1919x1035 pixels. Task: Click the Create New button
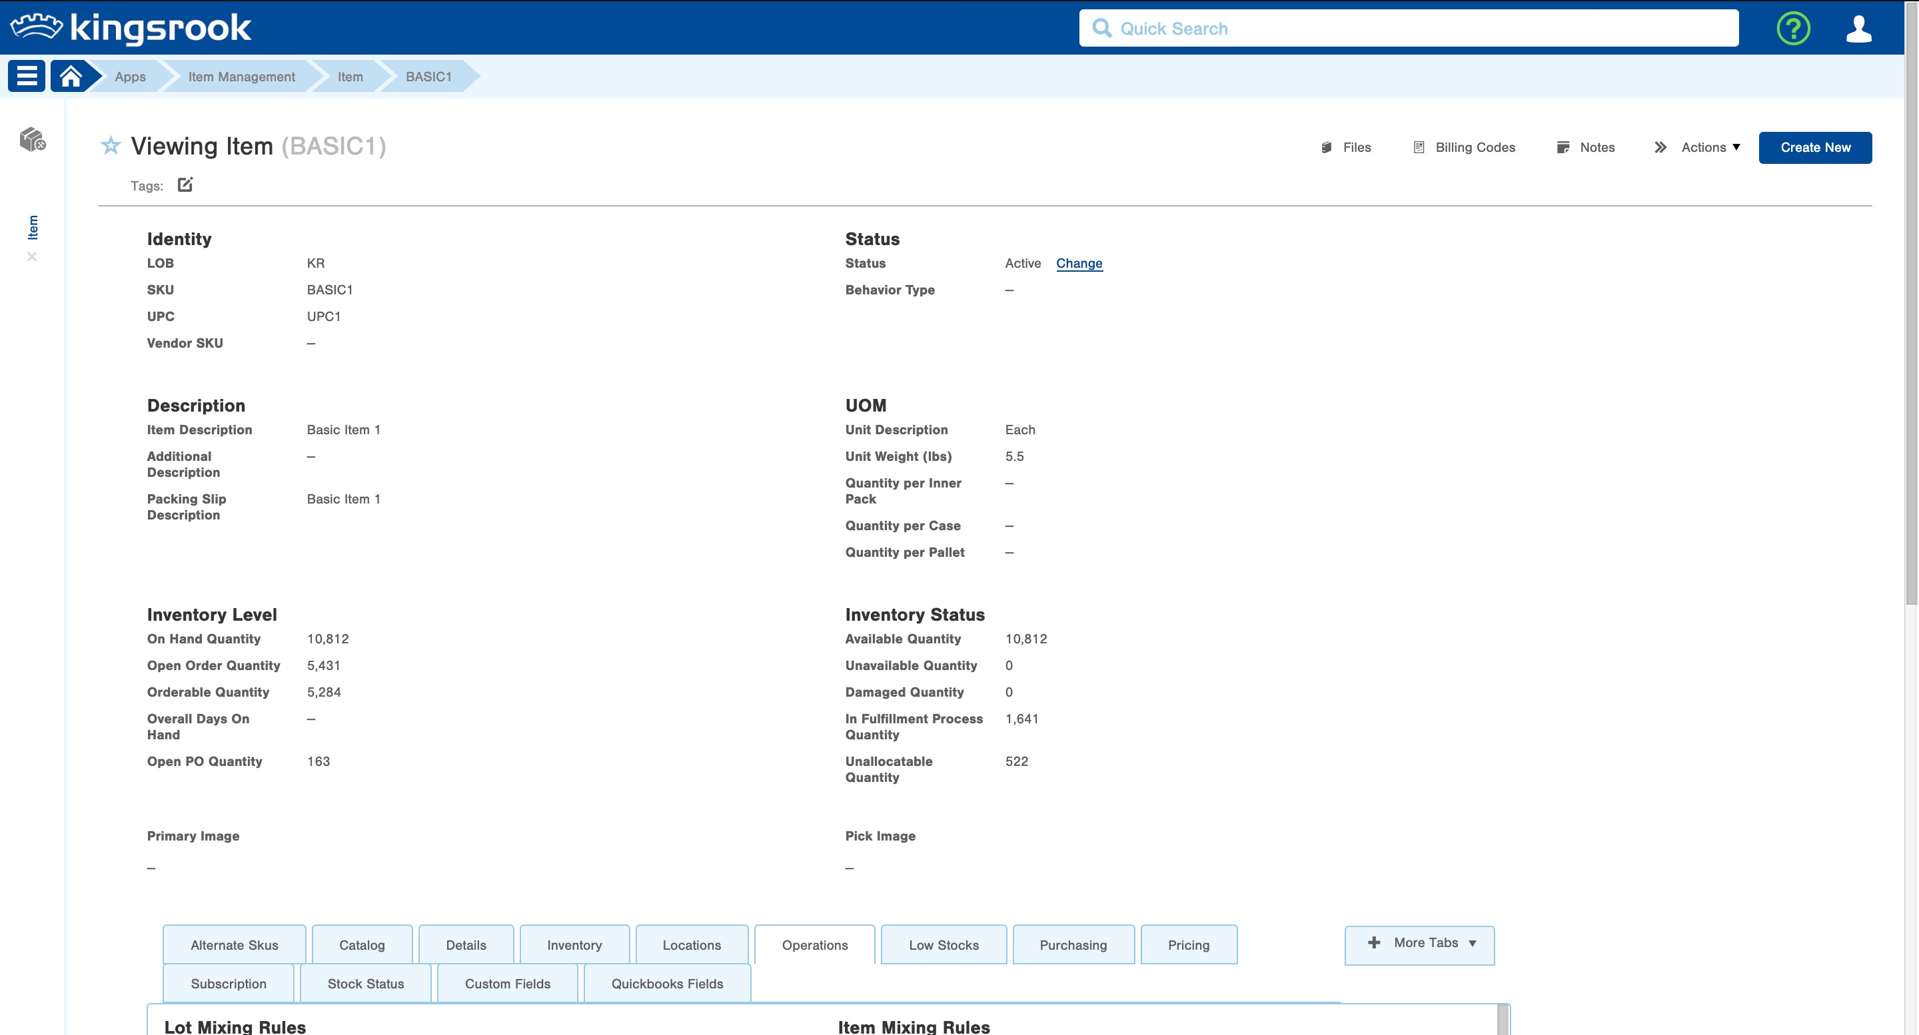point(1814,147)
